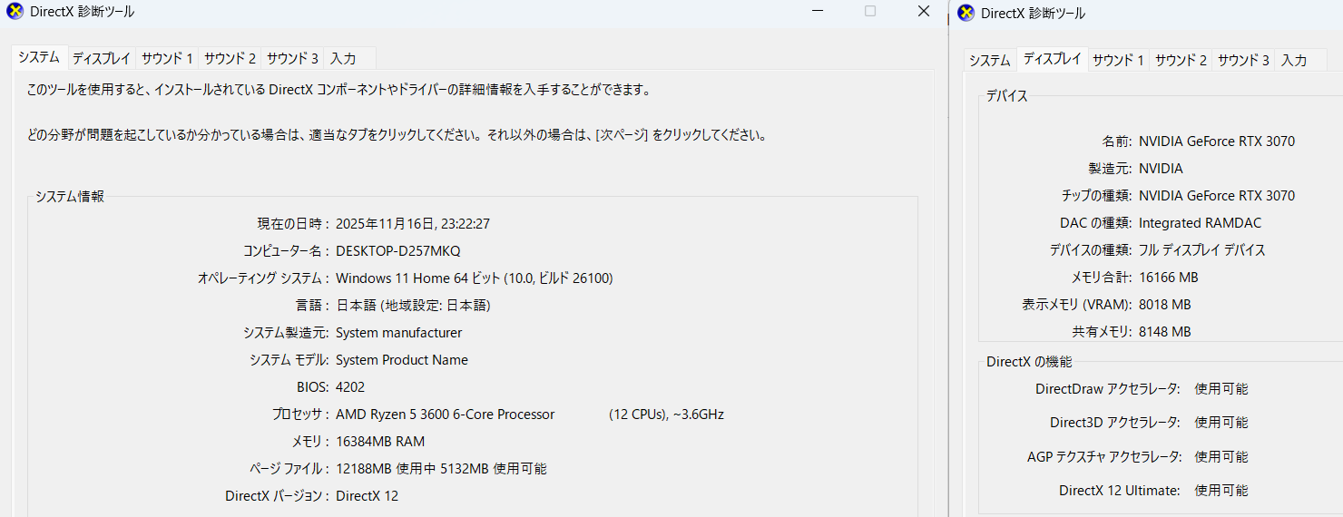Switch to サウンド 1 tab in the system info window
This screenshot has height=517, width=1343.
[167, 58]
